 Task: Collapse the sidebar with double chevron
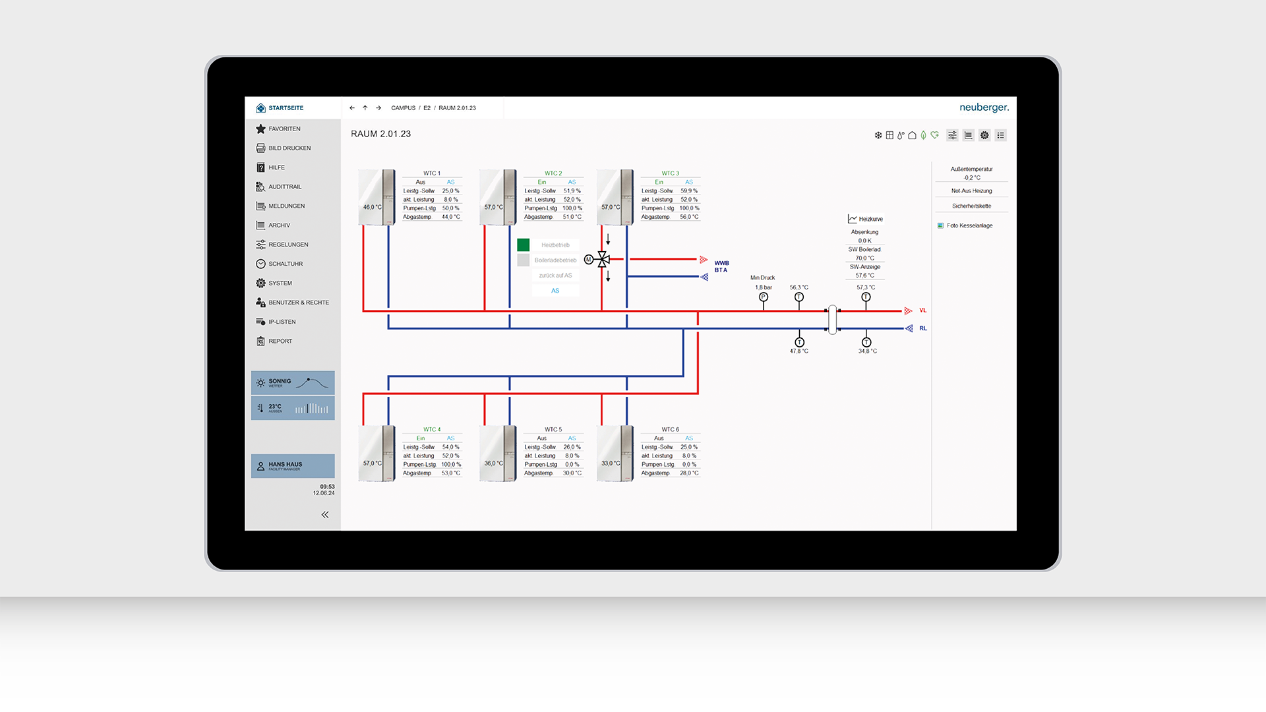click(325, 515)
